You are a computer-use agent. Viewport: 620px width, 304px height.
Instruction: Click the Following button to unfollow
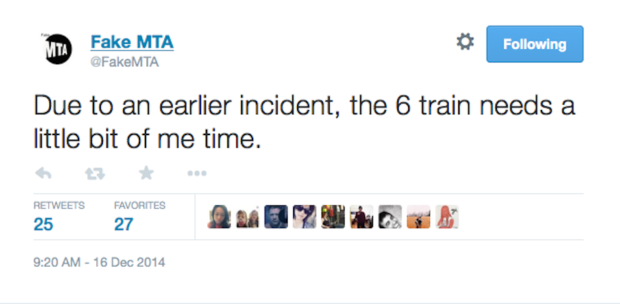pyautogui.click(x=534, y=44)
